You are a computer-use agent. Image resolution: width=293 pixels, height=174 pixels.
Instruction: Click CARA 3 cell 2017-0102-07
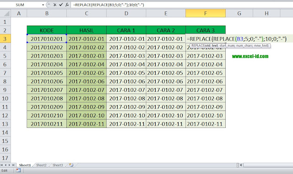click(206, 90)
